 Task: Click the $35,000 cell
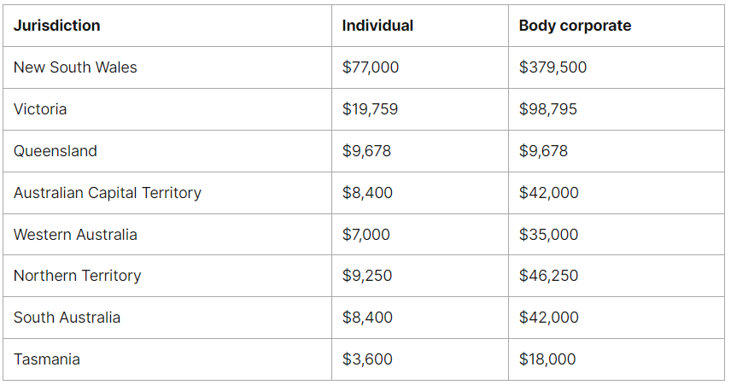[x=548, y=235]
